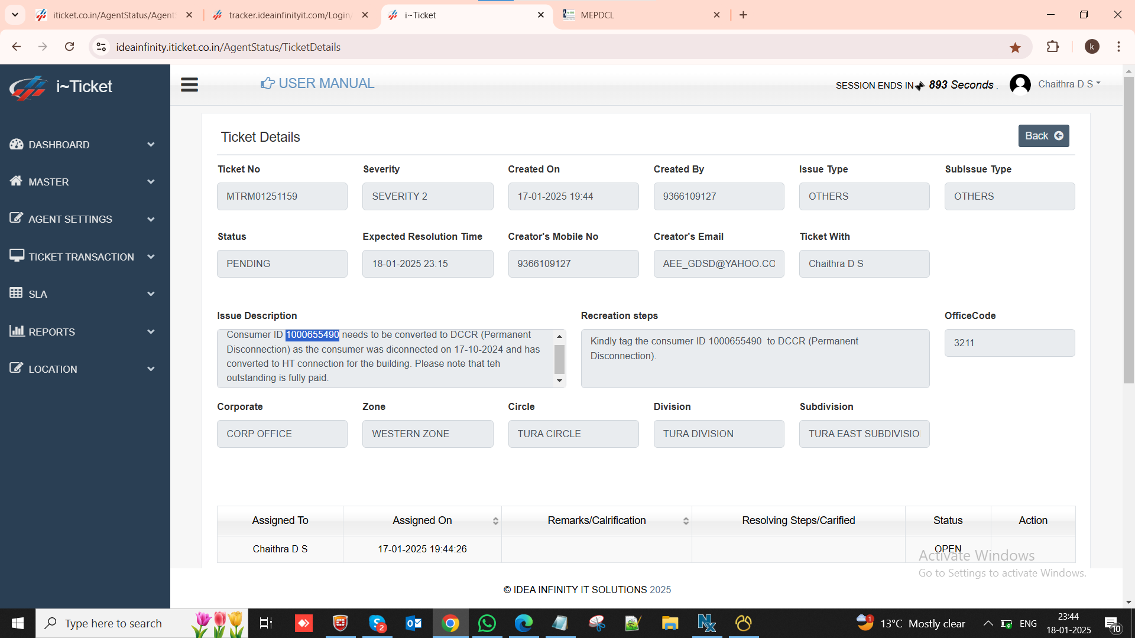Sort by Remarks/Calrification column arrows
This screenshot has width=1135, height=638.
(x=686, y=521)
